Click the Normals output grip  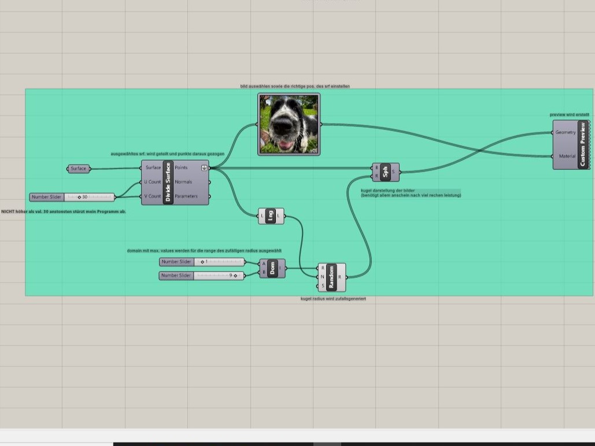point(208,181)
